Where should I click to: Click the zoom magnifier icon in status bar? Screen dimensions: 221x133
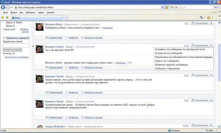(207, 131)
